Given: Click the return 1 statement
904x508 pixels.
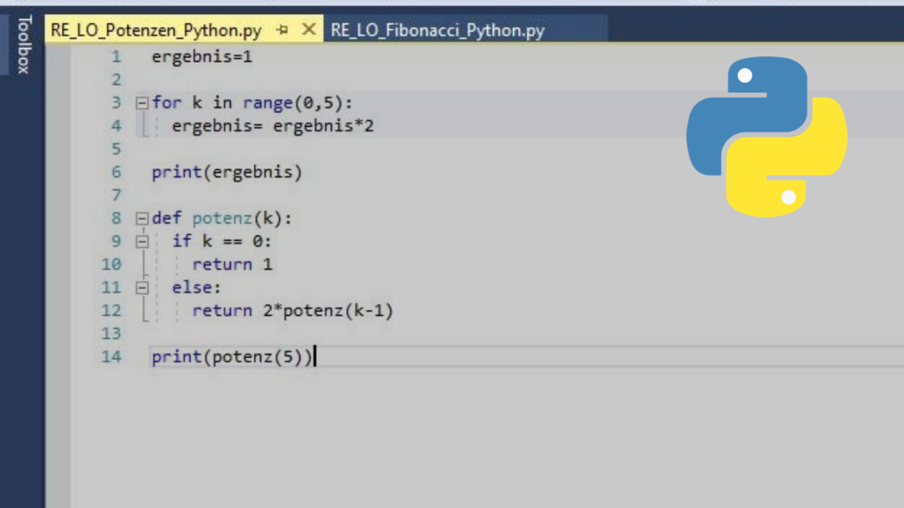Looking at the screenshot, I should 232,264.
